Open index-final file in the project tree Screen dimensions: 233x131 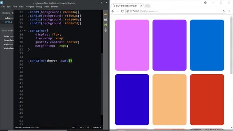(x=8, y=40)
